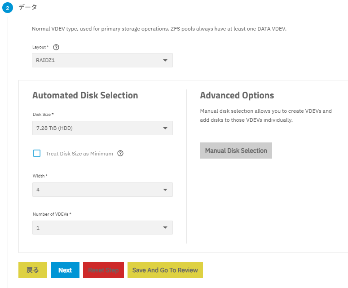348x288 pixels.
Task: Click Save And Go To Review
Action: tap(165, 270)
